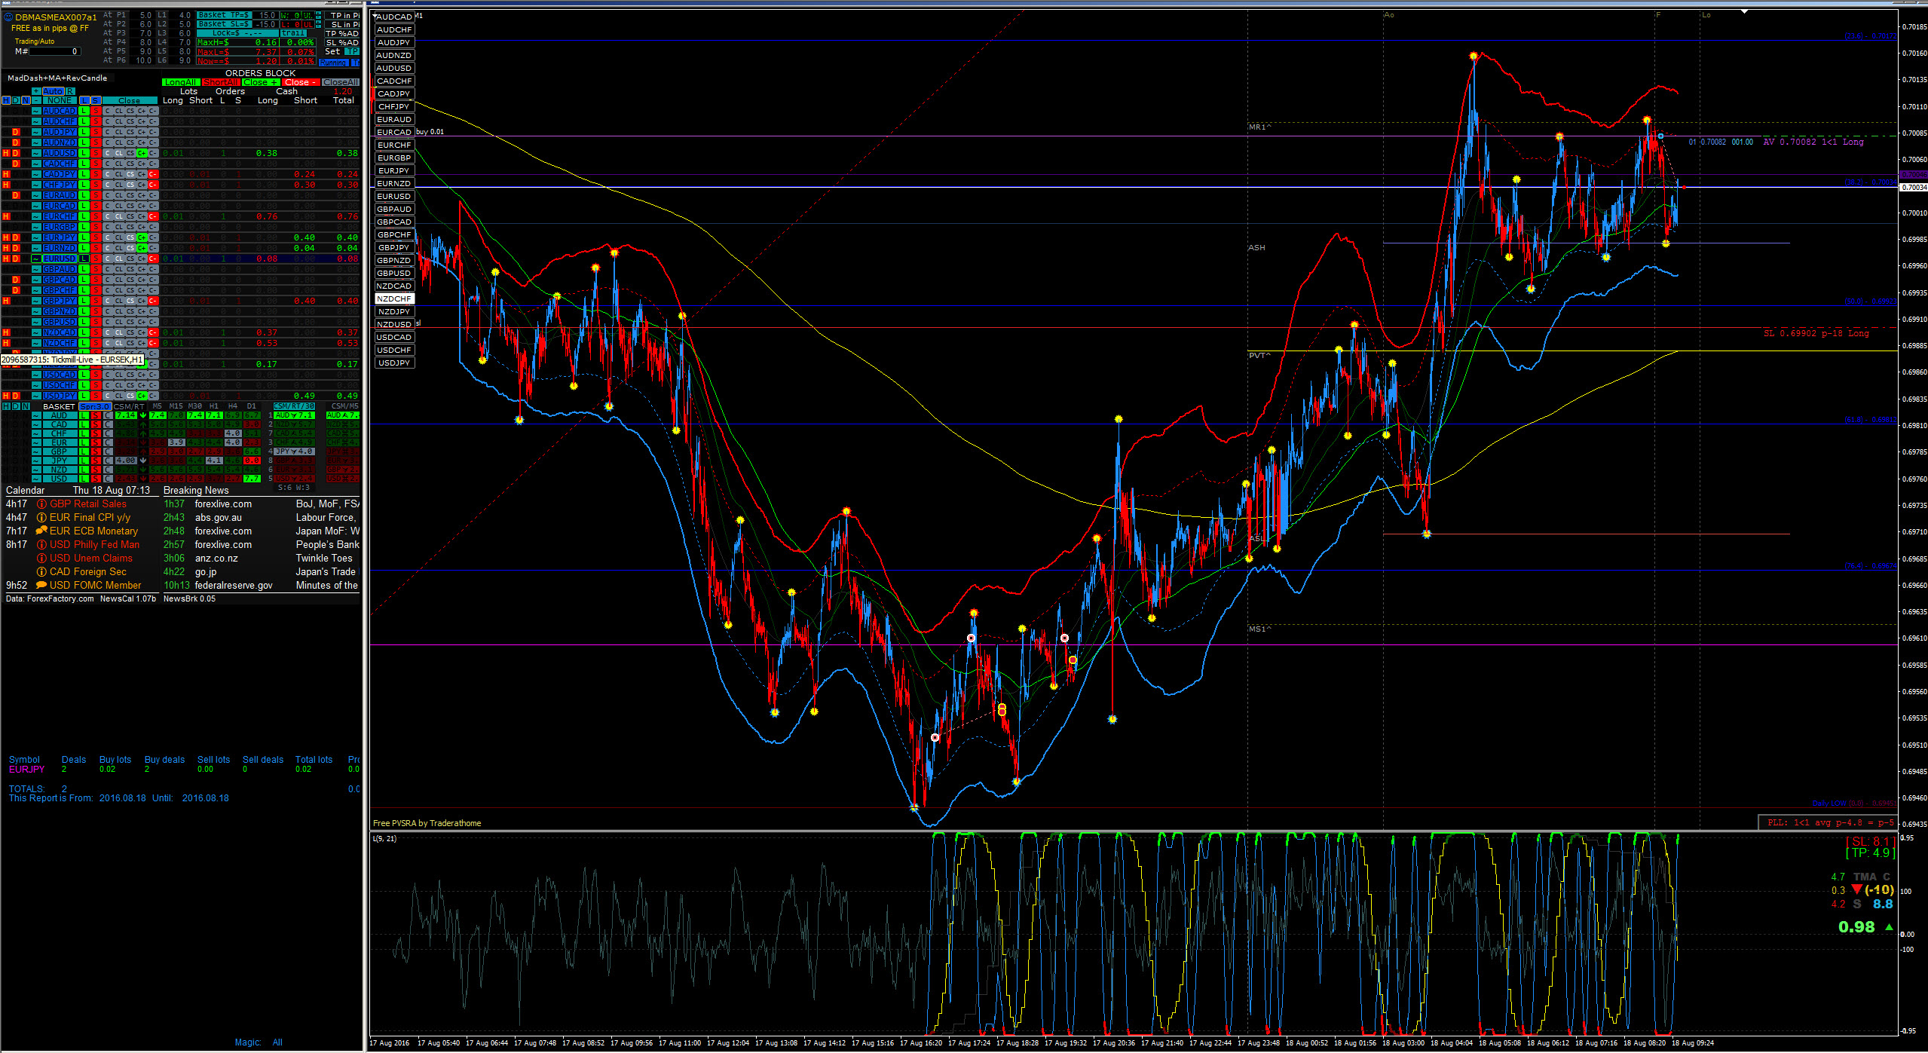The height and width of the screenshot is (1053, 1928).
Task: Click the Close + button
Action: [260, 82]
